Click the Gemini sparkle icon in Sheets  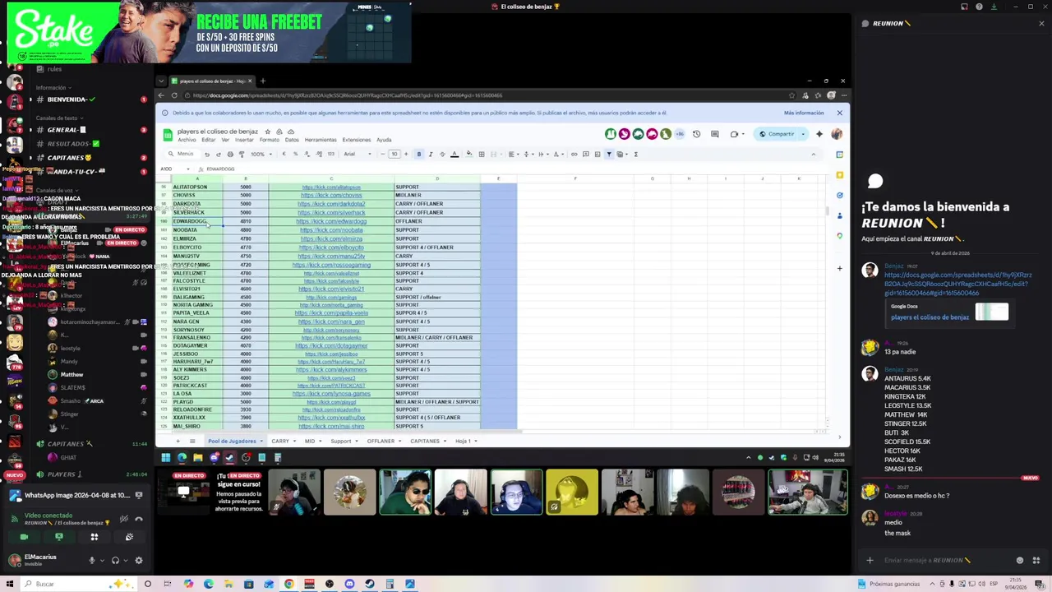[x=819, y=134]
